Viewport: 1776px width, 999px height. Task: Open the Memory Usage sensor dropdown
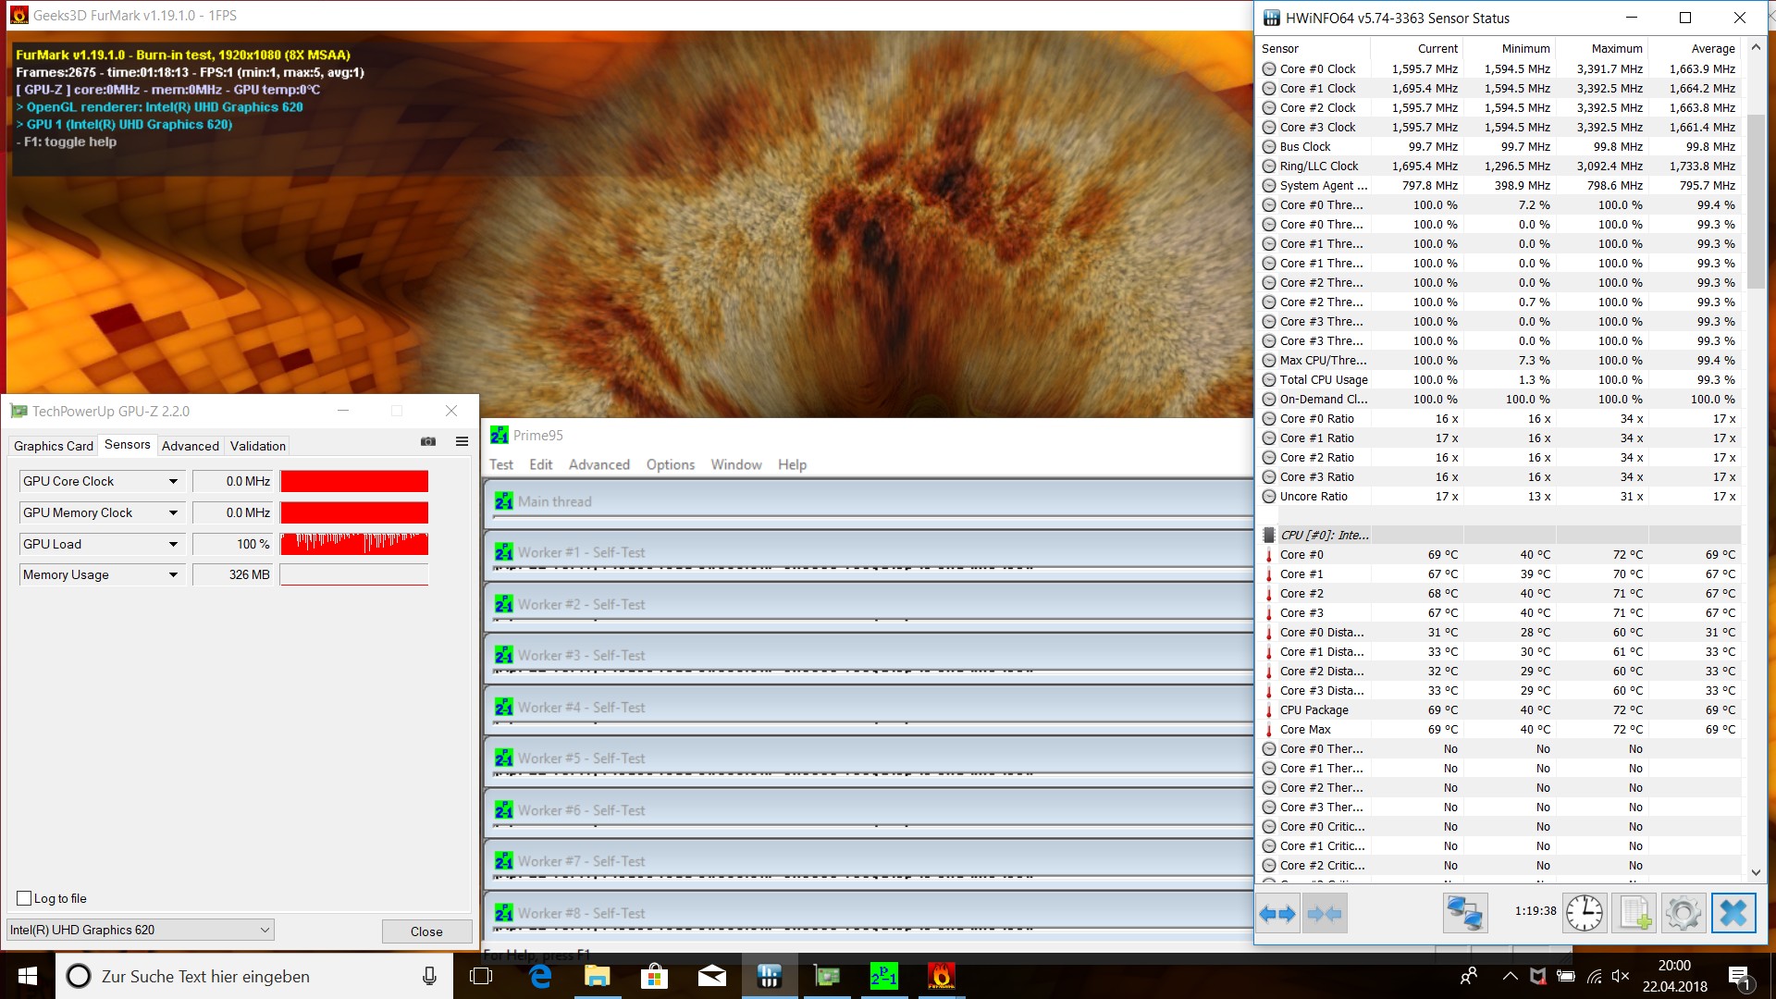tap(173, 574)
